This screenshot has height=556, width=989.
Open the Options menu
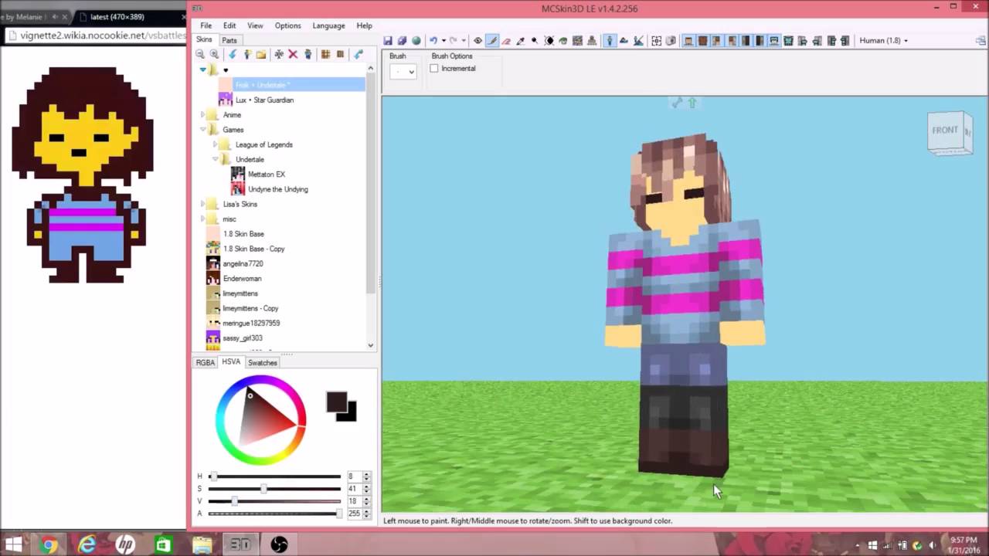(x=287, y=25)
